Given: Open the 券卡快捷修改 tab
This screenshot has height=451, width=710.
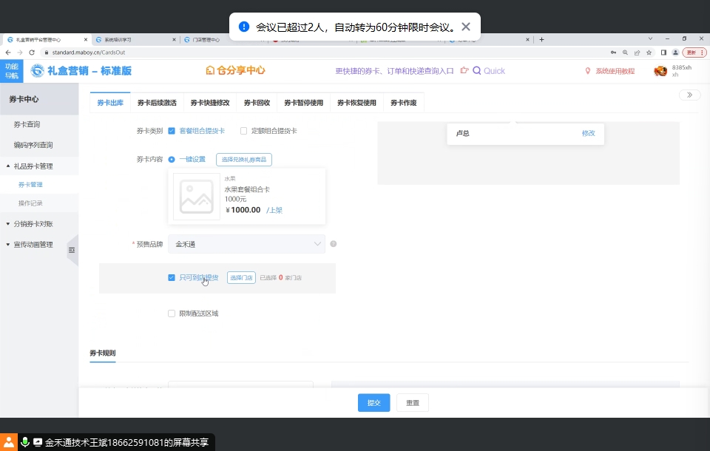Looking at the screenshot, I should [210, 103].
